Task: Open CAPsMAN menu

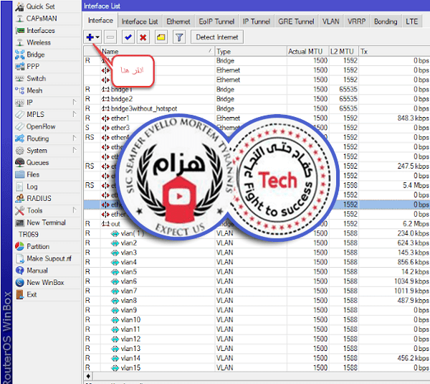Action: 47,19
